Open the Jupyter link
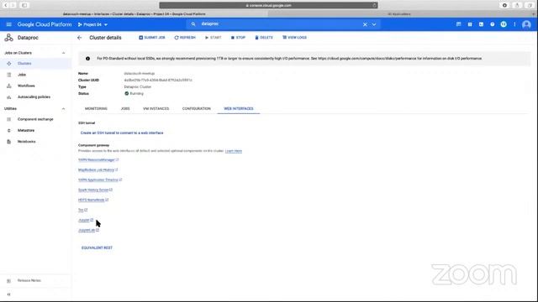 pyautogui.click(x=86, y=220)
